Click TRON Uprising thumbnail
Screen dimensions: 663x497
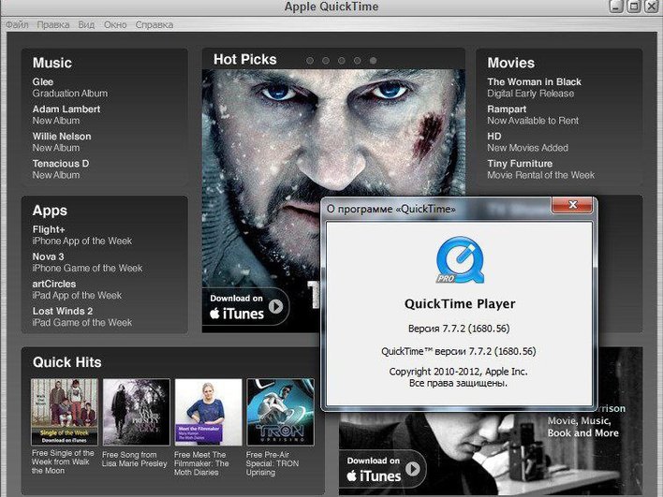click(280, 412)
